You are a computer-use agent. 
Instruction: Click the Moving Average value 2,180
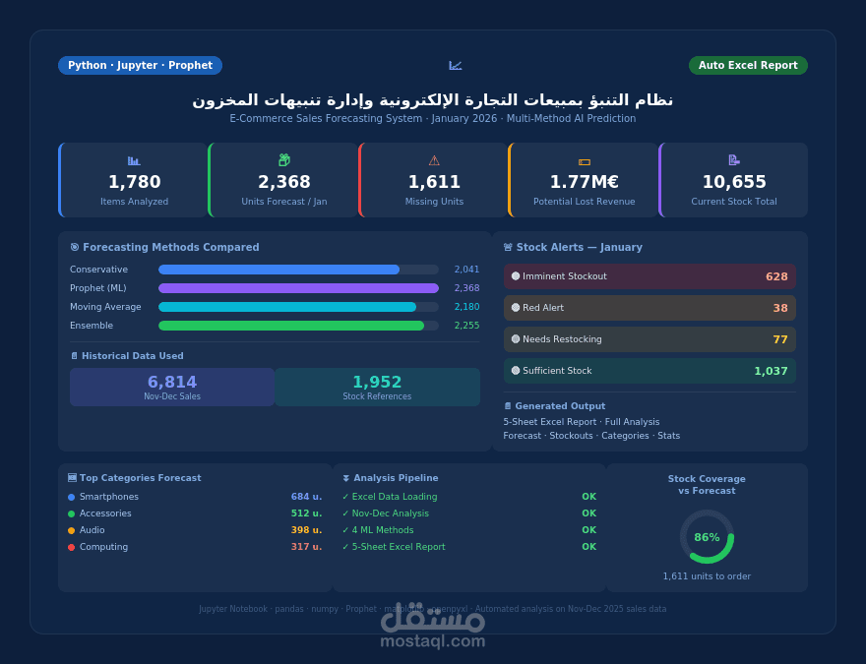coord(466,307)
